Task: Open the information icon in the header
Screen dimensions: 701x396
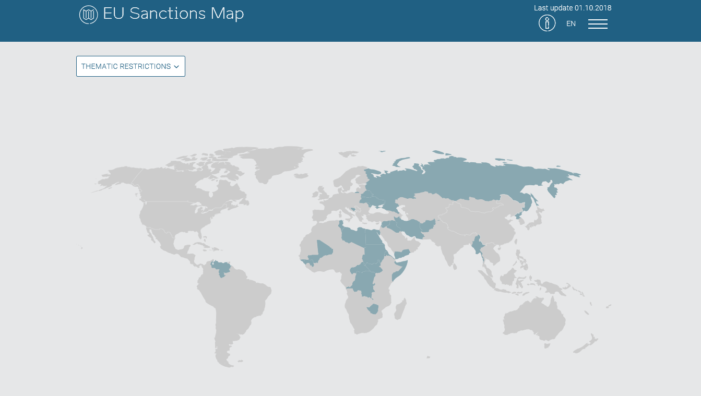Action: tap(547, 23)
